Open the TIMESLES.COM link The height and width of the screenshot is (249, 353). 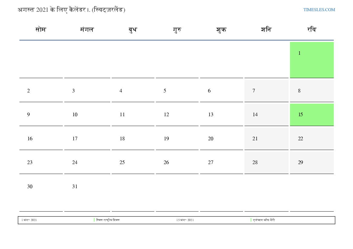319,10
